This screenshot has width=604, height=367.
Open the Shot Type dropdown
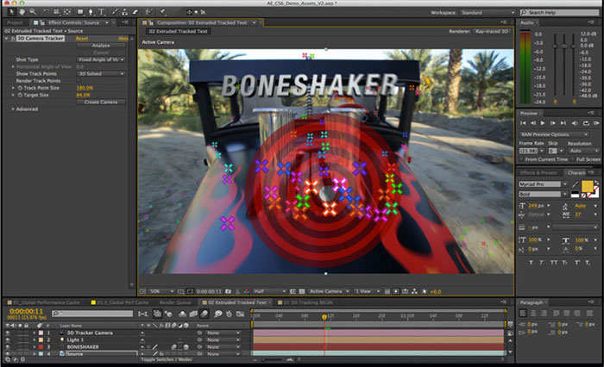(x=101, y=59)
